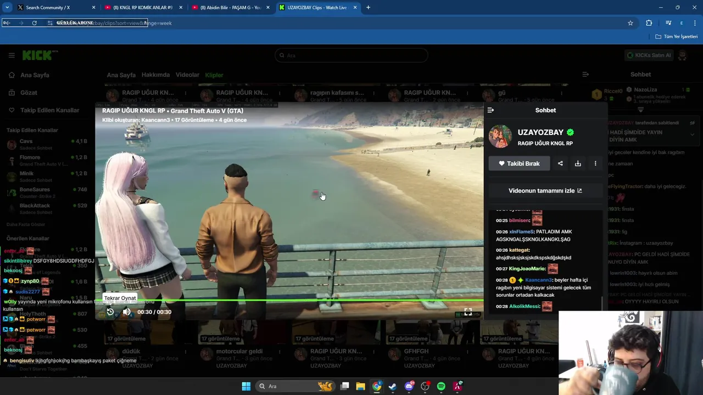The height and width of the screenshot is (395, 703).
Task: Open Minik channel in followed list
Action: [47, 176]
